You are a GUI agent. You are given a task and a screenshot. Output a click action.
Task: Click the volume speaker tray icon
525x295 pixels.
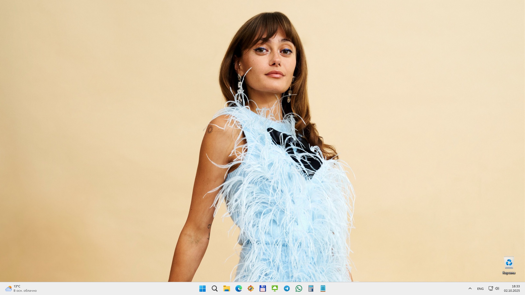coord(497,288)
